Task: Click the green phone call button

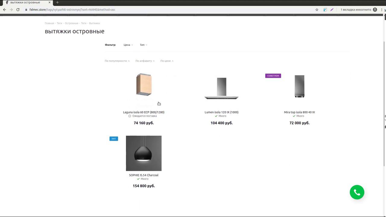Action: click(357, 192)
